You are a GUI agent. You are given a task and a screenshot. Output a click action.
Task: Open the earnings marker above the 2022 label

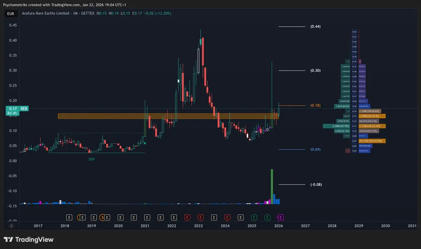tap(174, 217)
